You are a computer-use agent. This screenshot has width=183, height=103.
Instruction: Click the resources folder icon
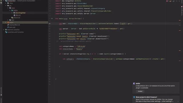12,18
